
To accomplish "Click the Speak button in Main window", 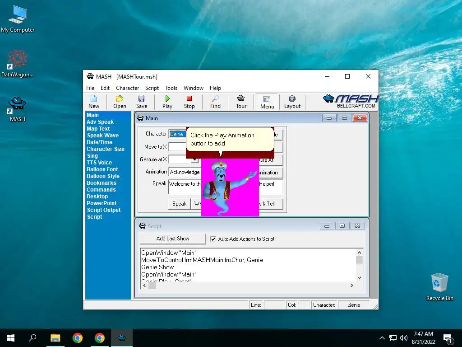I will point(179,204).
